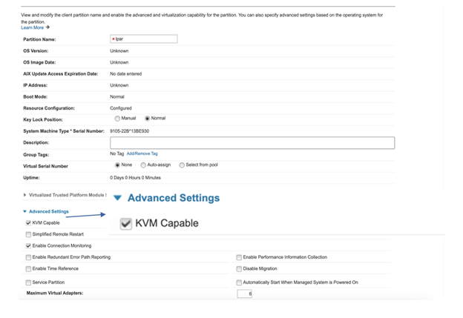Select the Manual key lock radio button
This screenshot has height=318, width=463.
coord(117,119)
